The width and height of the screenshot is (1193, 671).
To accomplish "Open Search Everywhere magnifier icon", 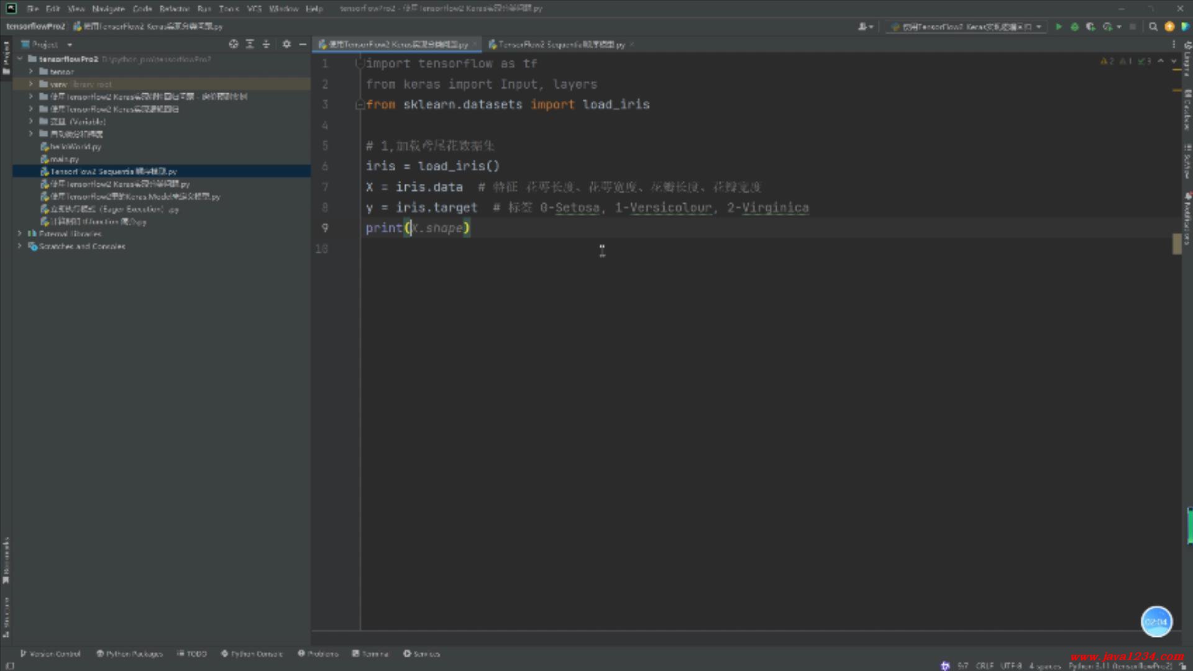I will (x=1153, y=27).
